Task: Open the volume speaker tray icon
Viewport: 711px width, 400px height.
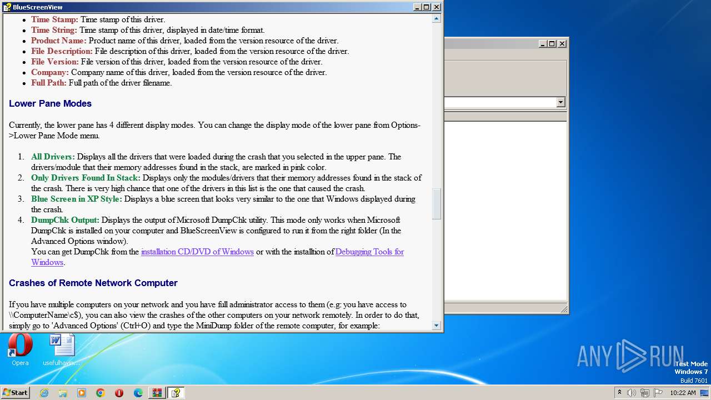Action: click(632, 393)
